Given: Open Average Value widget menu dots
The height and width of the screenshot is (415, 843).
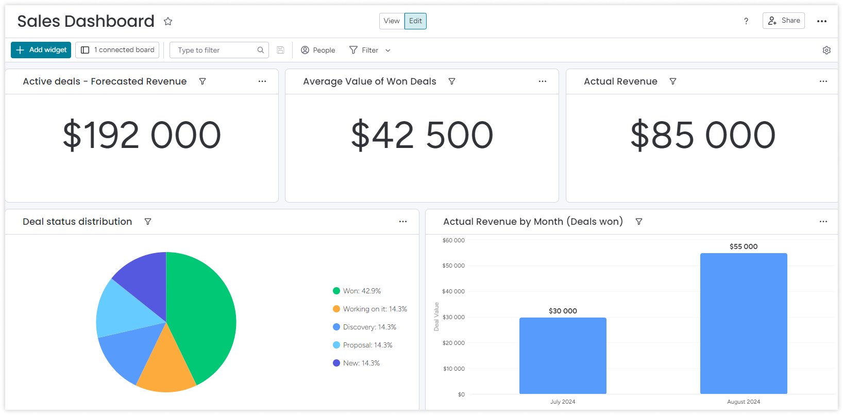Looking at the screenshot, I should (543, 81).
